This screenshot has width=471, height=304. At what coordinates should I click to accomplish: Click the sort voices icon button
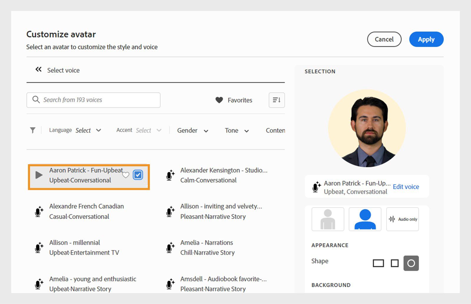276,100
